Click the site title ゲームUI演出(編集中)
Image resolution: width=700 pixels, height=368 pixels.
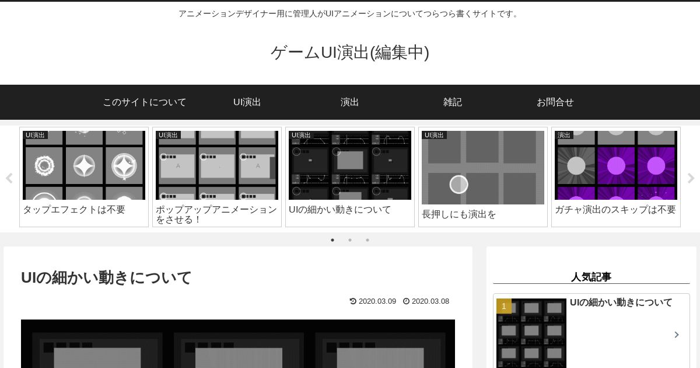(x=350, y=53)
